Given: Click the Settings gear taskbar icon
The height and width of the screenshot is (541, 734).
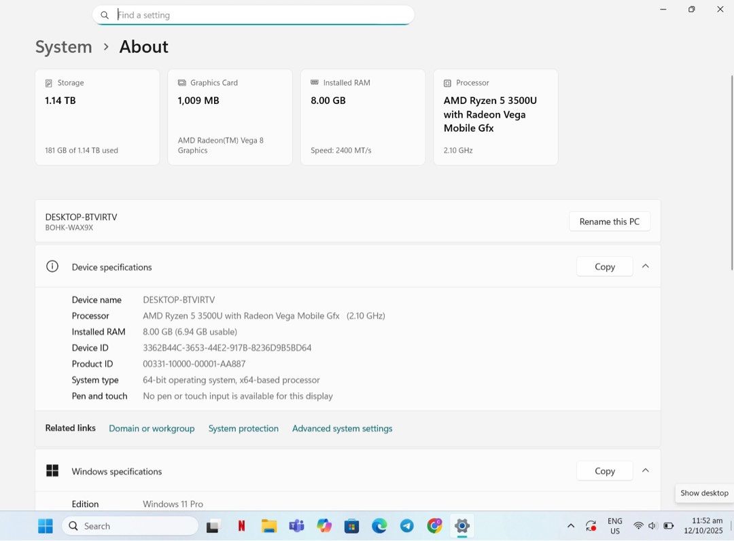Looking at the screenshot, I should point(462,526).
